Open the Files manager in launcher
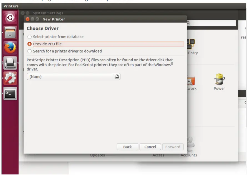The height and width of the screenshot is (175, 247). pyautogui.click(x=10, y=33)
